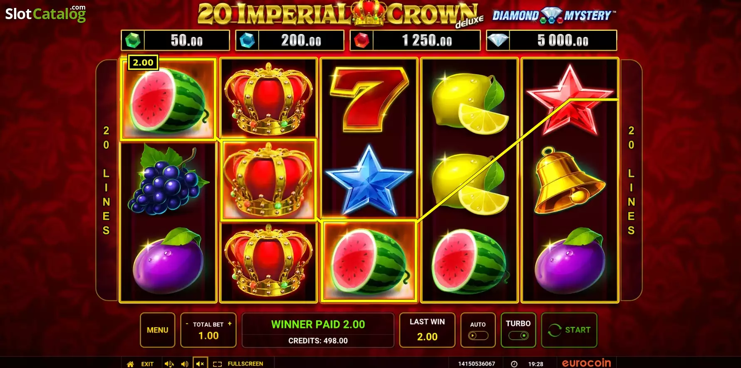This screenshot has width=741, height=368.
Task: Click the red ruby jackpot gem icon
Action: tap(362, 41)
